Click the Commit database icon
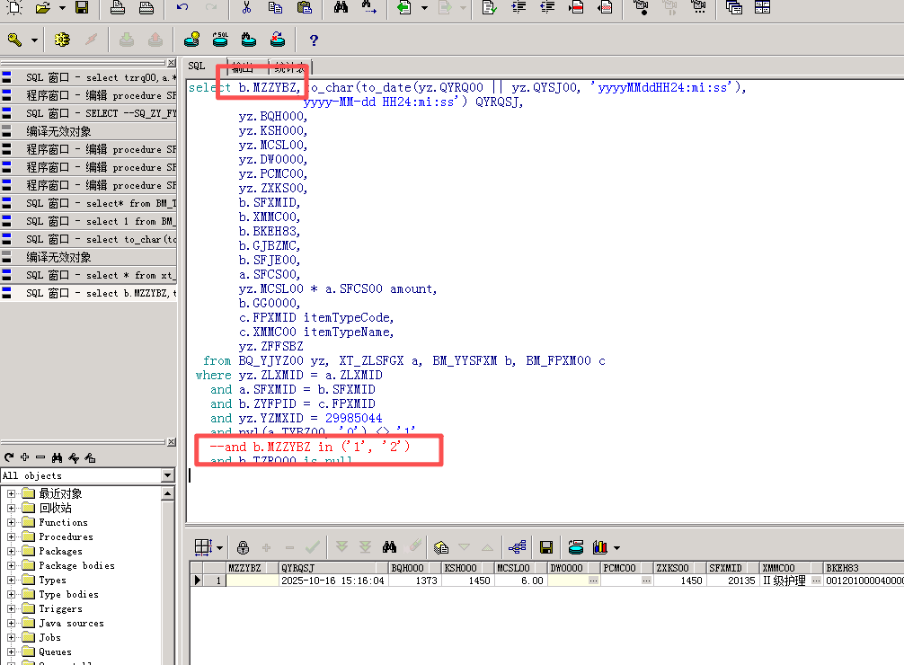The width and height of the screenshot is (904, 665). [x=128, y=40]
